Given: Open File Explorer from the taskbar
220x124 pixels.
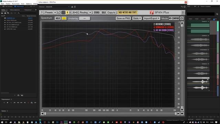Looking at the screenshot, I should [x=19, y=122].
